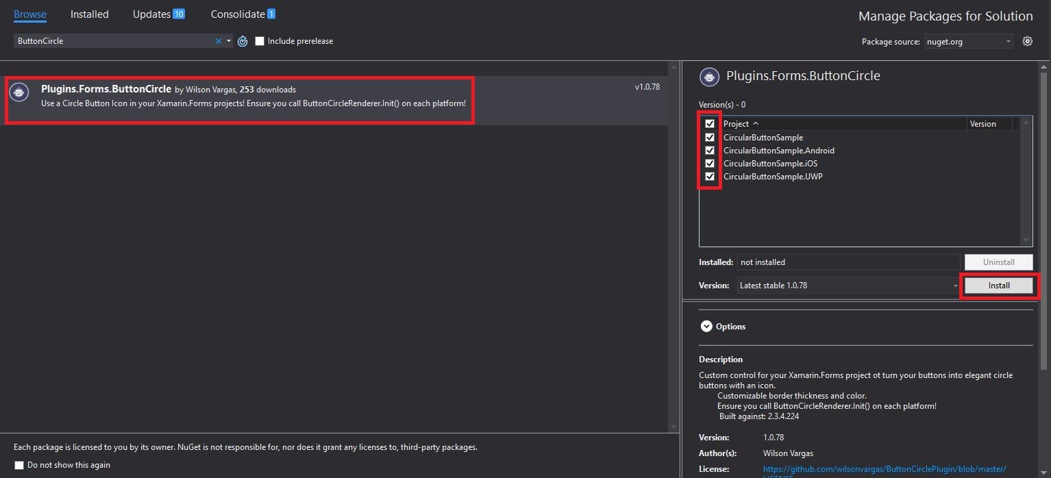Viewport: 1051px width, 478px height.
Task: Switch to the Installed tab
Action: (x=90, y=14)
